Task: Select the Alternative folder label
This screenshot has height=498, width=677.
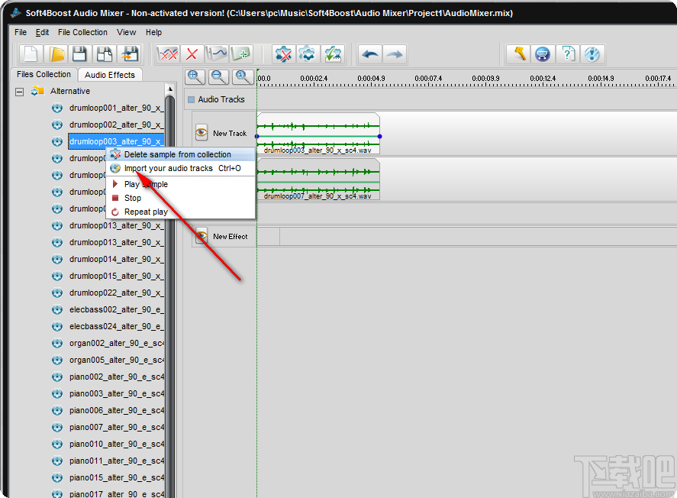Action: pos(70,91)
